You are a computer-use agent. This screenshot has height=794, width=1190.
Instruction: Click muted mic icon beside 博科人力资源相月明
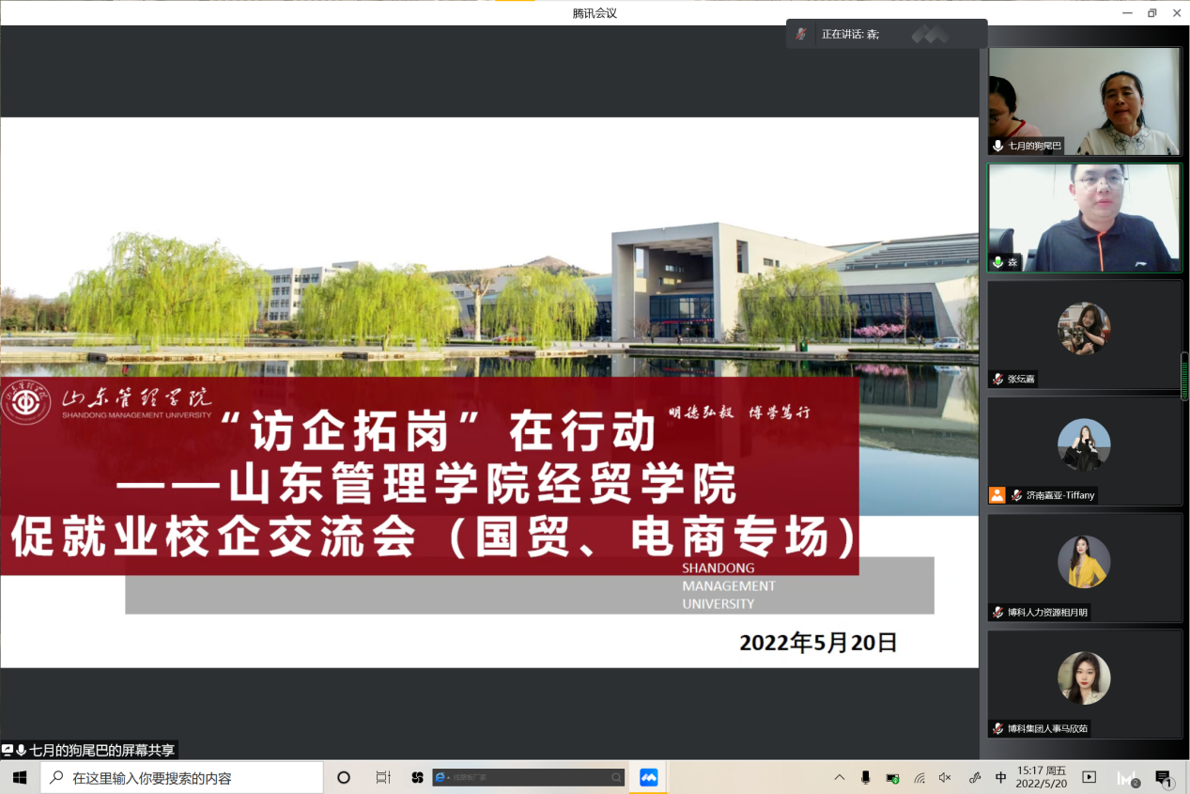pos(998,612)
